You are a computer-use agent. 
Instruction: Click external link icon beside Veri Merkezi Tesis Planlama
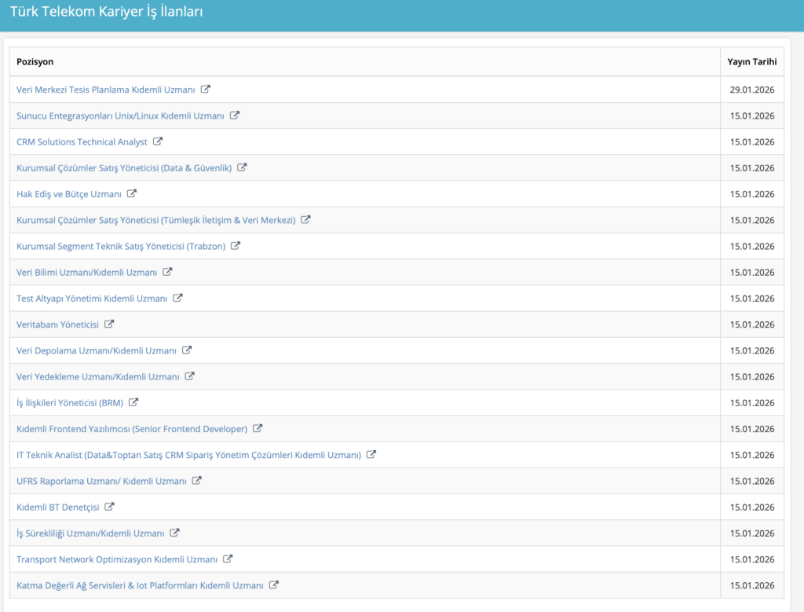(206, 90)
